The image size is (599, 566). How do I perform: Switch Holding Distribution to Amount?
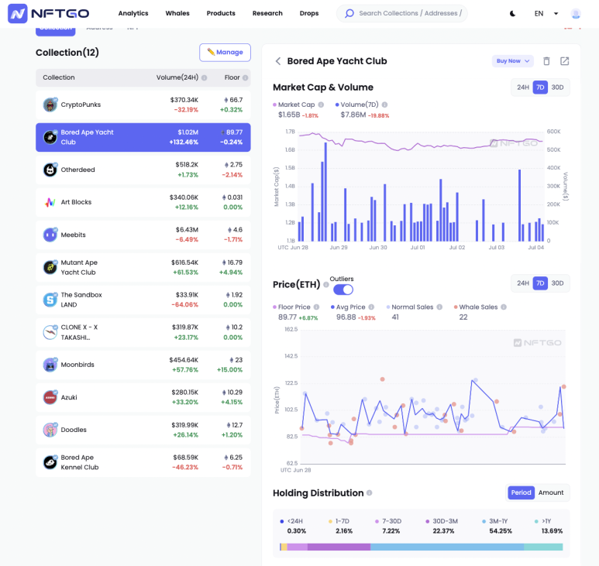point(550,492)
